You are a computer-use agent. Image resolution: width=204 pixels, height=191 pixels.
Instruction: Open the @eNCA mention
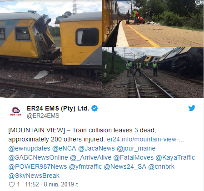[x=64, y=148]
